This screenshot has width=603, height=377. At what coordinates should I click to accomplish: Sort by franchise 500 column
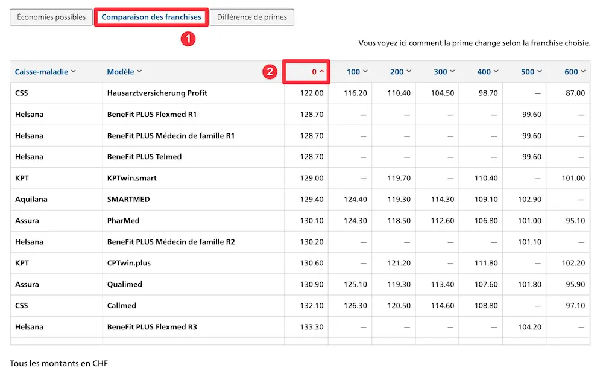coord(531,72)
